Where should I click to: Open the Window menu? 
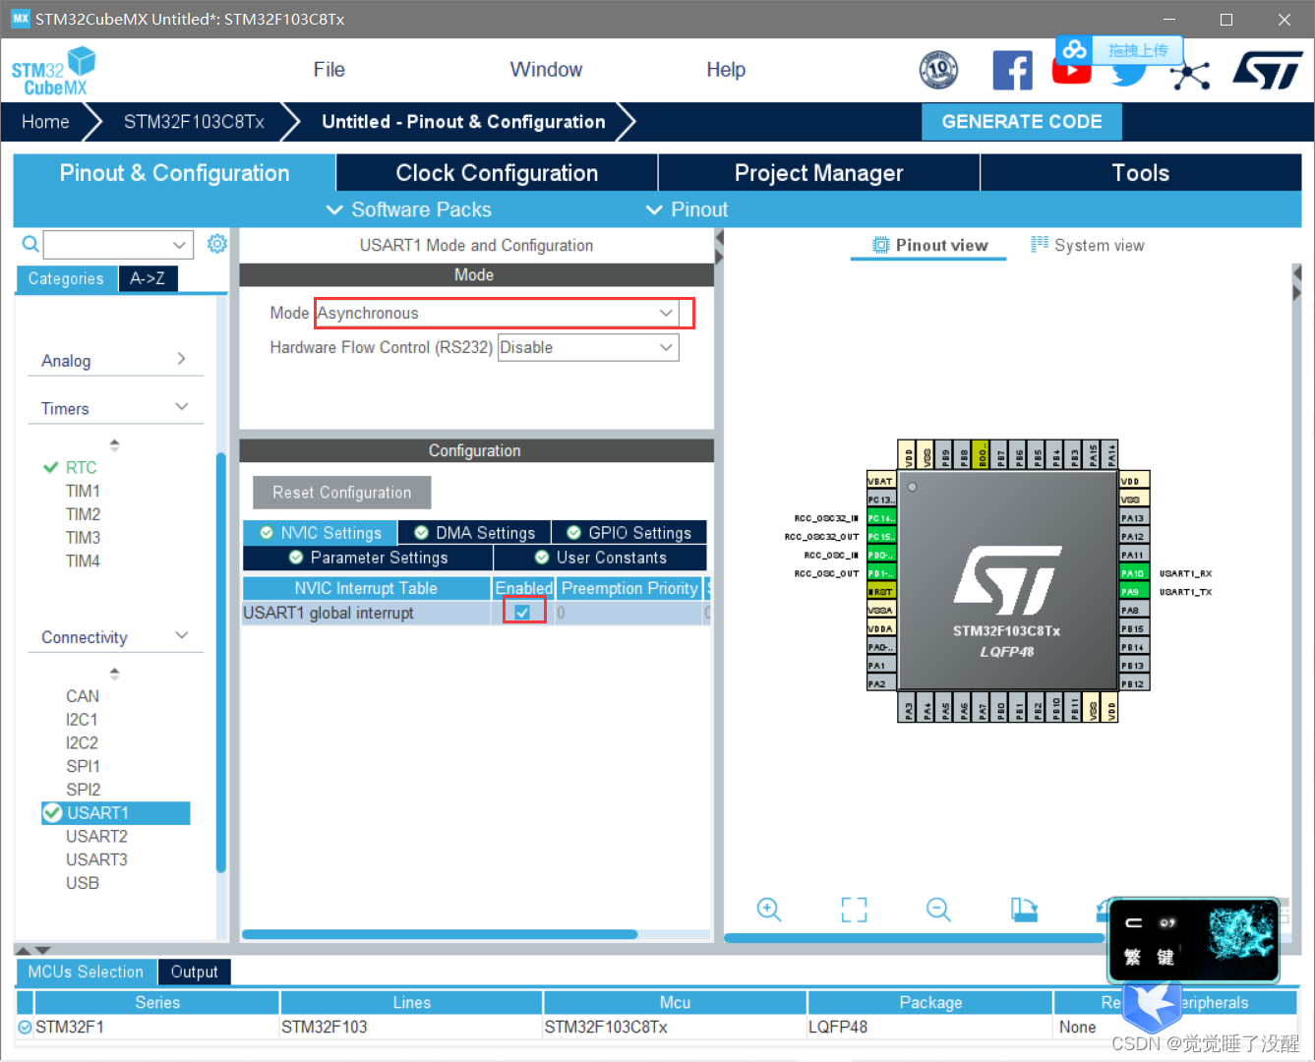[x=546, y=70]
